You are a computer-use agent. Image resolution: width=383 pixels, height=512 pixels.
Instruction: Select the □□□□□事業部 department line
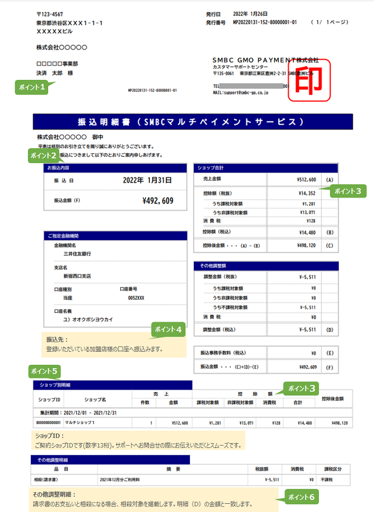point(57,63)
